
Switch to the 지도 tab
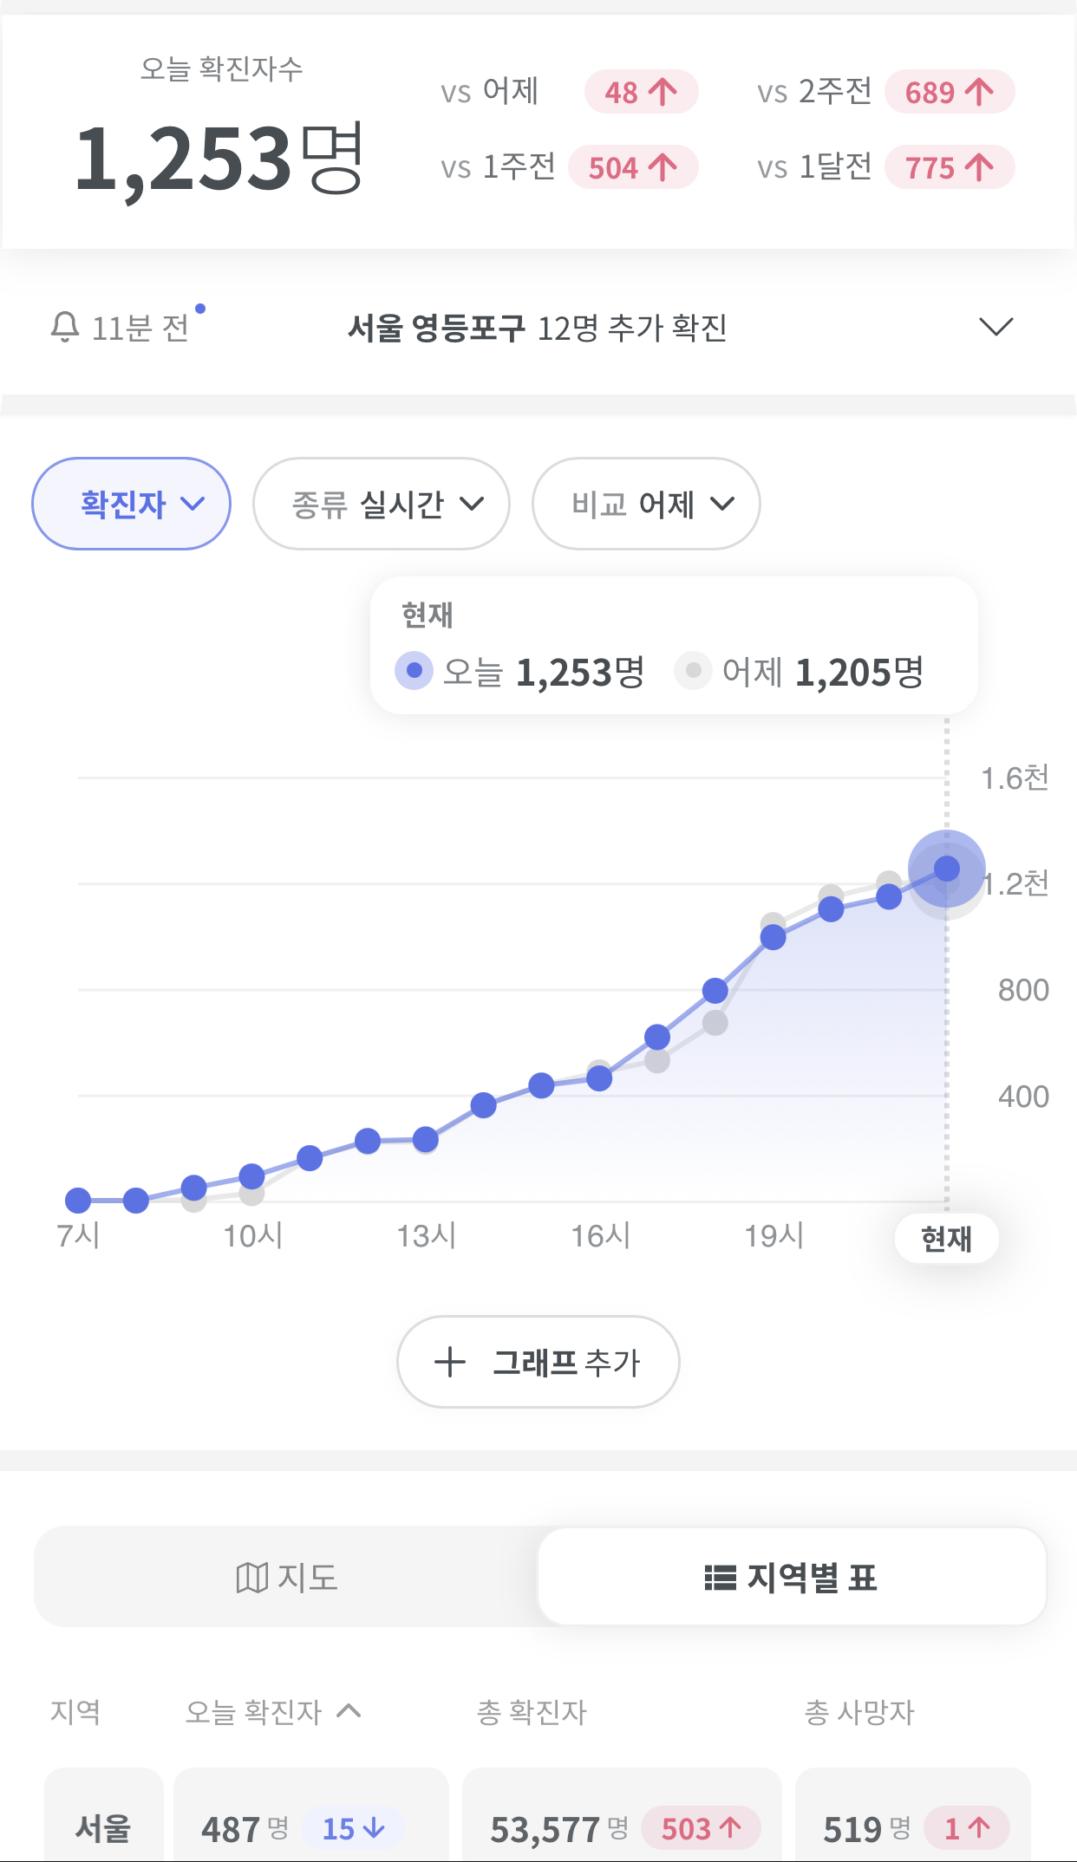pyautogui.click(x=286, y=1577)
